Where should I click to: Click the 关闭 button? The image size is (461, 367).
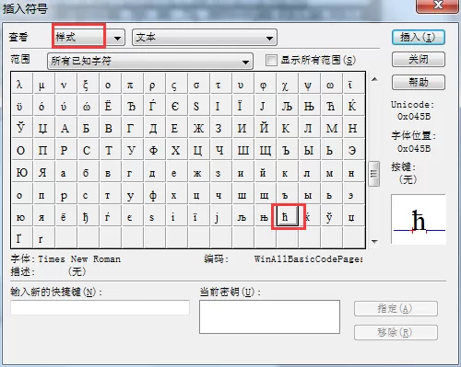click(419, 59)
